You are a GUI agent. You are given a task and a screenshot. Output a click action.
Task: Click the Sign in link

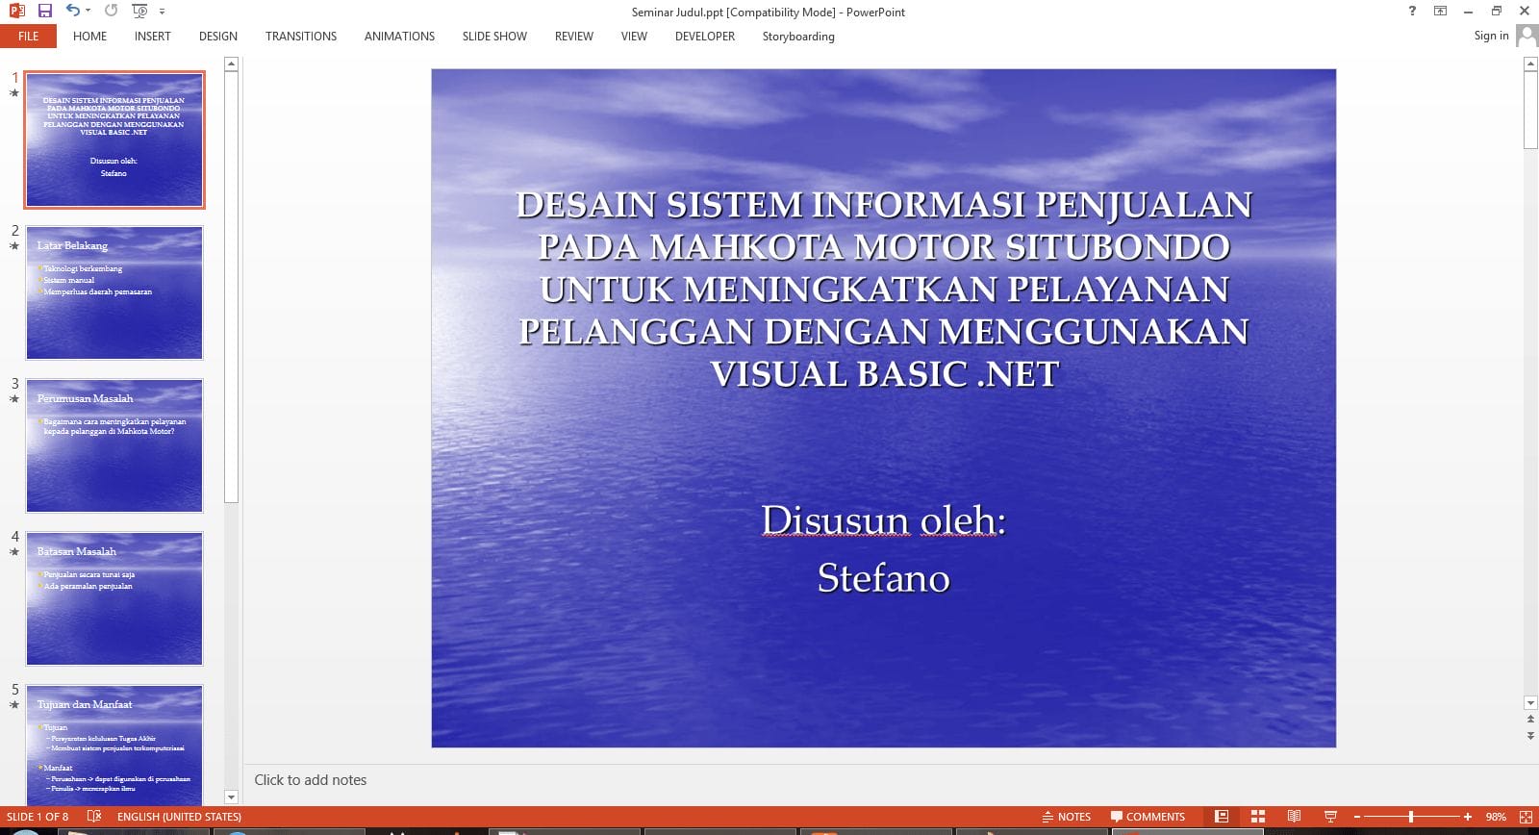point(1491,36)
